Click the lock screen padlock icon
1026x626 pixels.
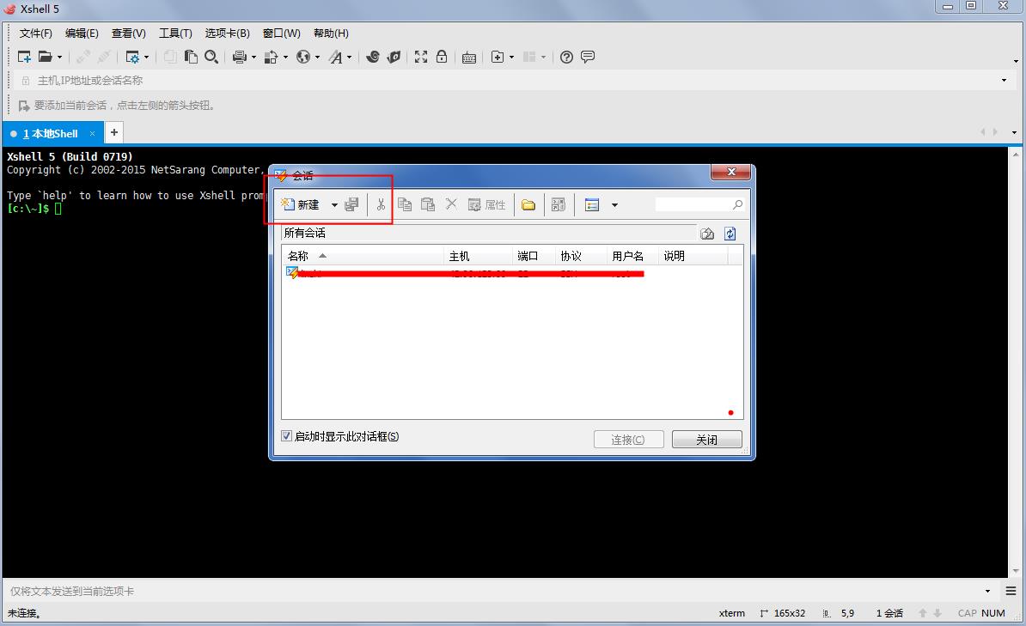click(442, 57)
